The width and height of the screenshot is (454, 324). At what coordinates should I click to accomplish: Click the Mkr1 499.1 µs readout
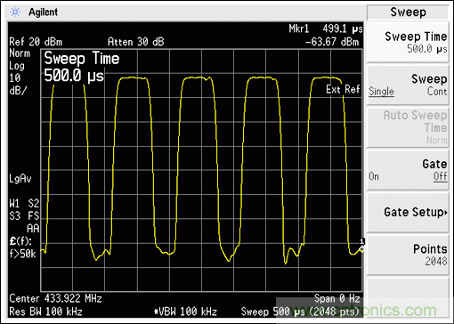click(326, 28)
